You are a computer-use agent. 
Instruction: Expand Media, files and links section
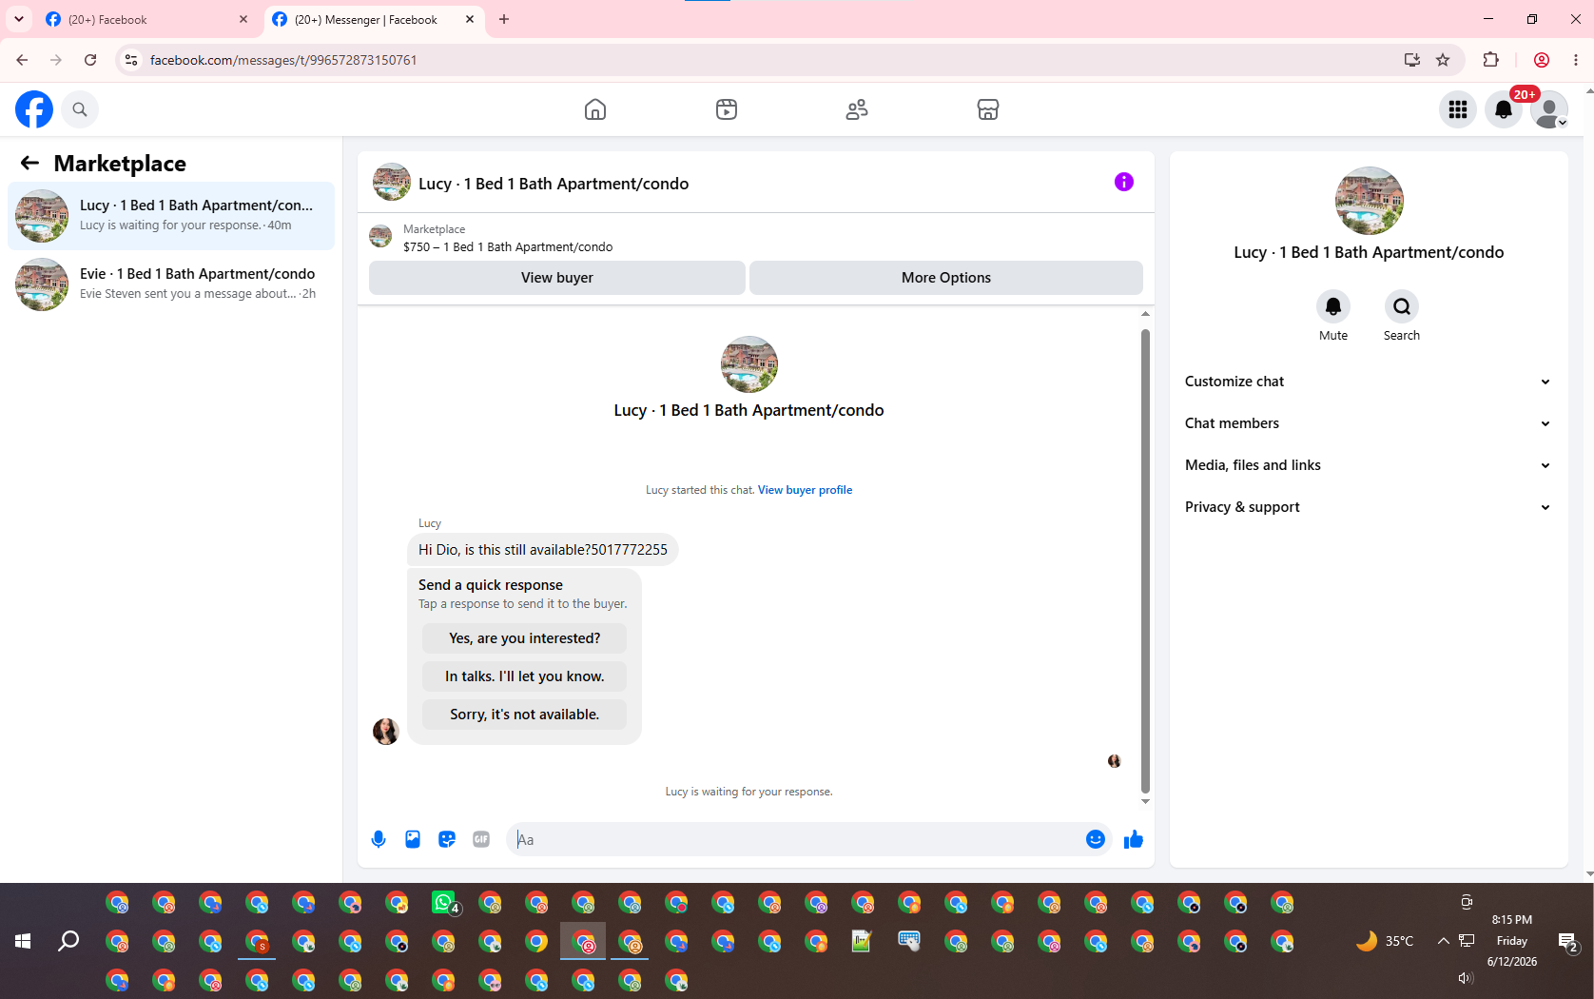(x=1368, y=465)
